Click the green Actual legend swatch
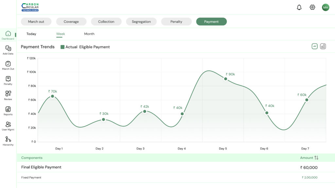335x188 pixels. (62, 47)
